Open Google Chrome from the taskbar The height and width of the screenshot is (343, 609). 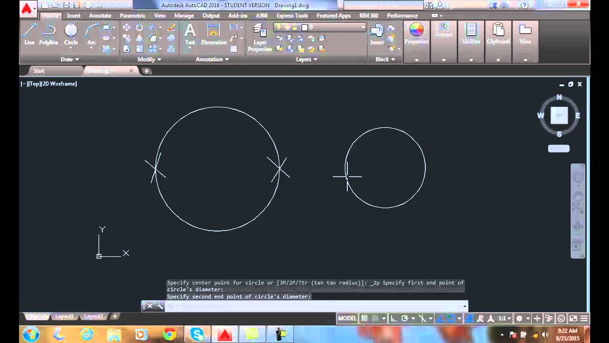click(x=169, y=334)
